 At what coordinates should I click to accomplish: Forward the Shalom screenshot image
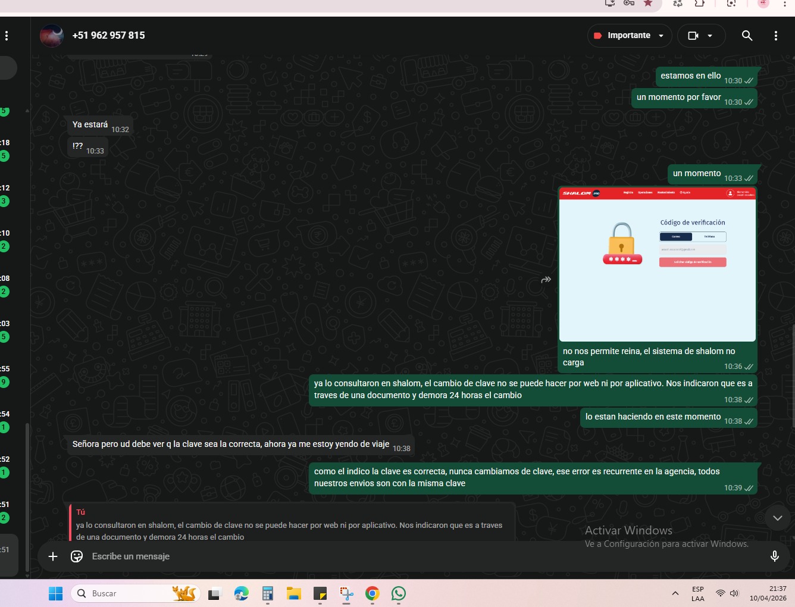tap(546, 280)
